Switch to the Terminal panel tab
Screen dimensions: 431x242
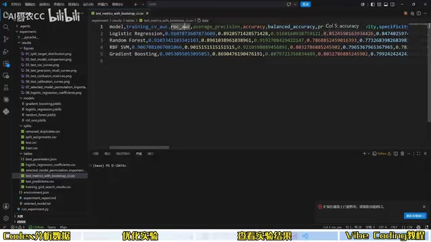click(x=139, y=154)
